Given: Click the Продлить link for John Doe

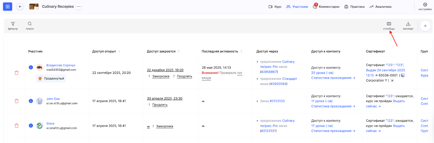Looking at the screenshot, I should (x=160, y=105).
